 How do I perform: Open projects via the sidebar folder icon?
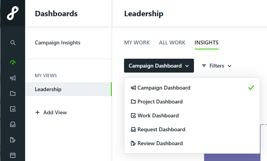click(13, 93)
